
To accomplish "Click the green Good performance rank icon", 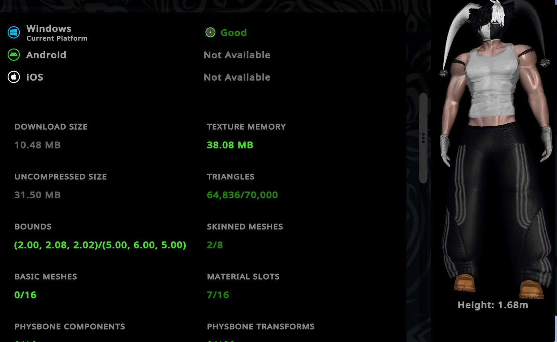I will point(210,32).
